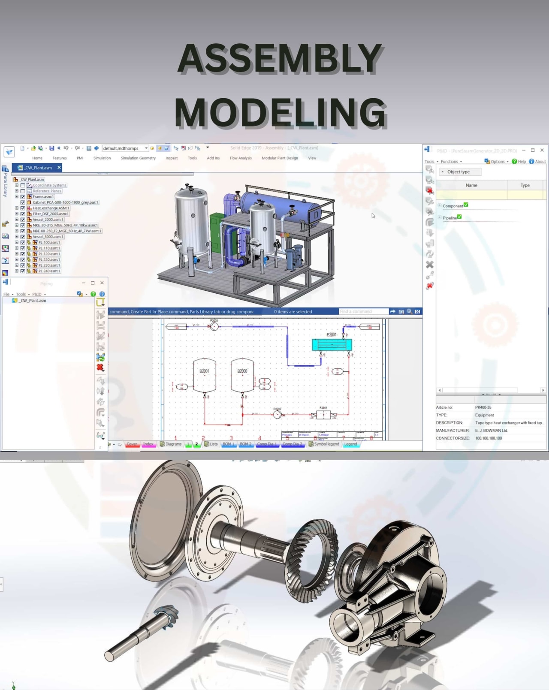Viewport: 549px width, 690px height.
Task: Open the Features ribbon tab
Action: tap(60, 158)
